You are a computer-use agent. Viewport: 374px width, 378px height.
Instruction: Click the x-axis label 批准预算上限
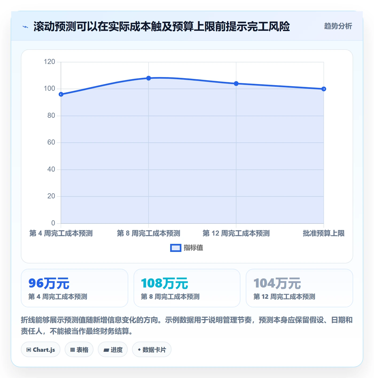[x=324, y=233]
